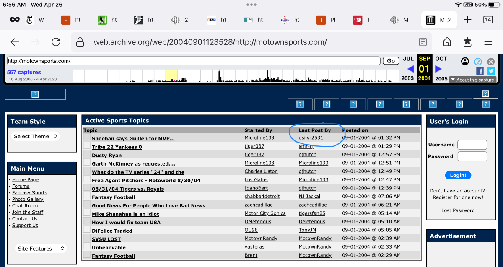Close the current Wayback Machine tab

tap(450, 20)
